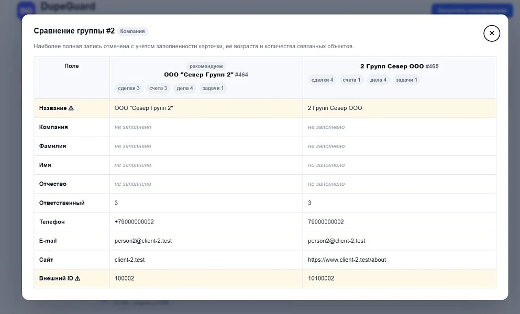Click задачи 1 chip of record #464
The image size is (520, 314).
[213, 88]
